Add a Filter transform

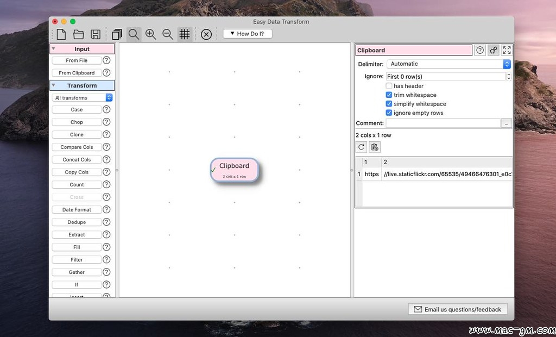(77, 260)
